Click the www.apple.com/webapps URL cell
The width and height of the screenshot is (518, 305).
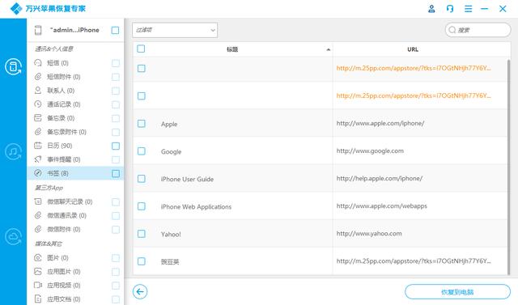click(x=381, y=206)
